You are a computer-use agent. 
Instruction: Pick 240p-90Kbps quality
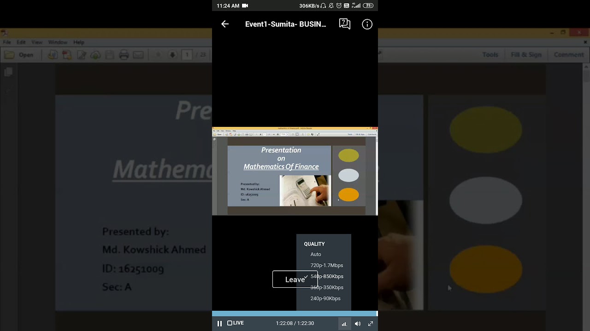pos(325,298)
